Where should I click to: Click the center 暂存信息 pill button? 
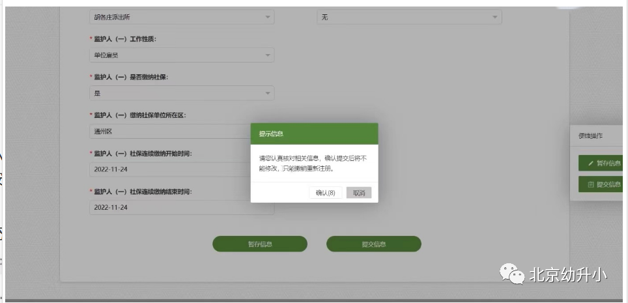260,244
